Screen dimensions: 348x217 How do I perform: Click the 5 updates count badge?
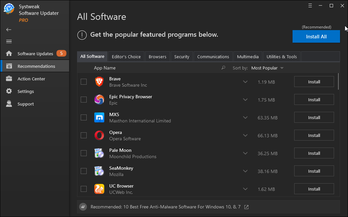pyautogui.click(x=61, y=53)
